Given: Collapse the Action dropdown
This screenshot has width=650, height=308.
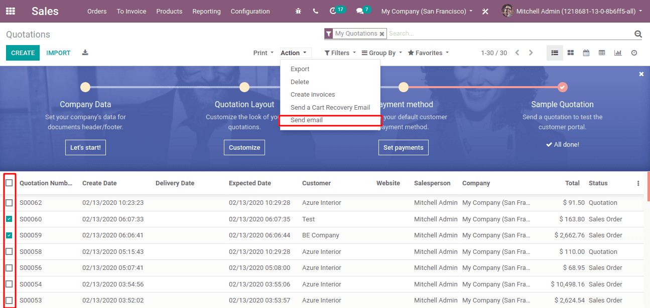Looking at the screenshot, I should (x=296, y=53).
